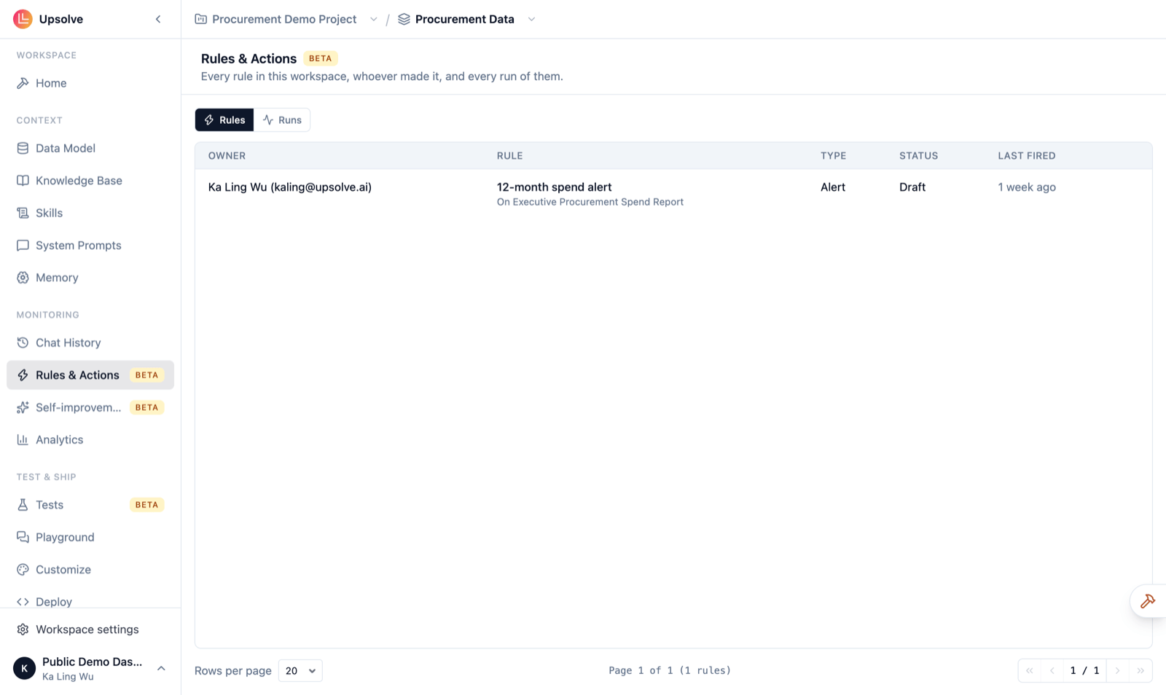Open the Deploy page label
Screen dimensions: 1166x695
(x=54, y=602)
